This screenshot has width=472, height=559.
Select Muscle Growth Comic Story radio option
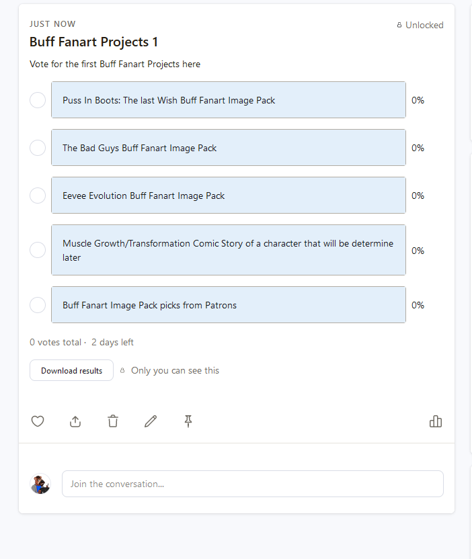pos(38,250)
